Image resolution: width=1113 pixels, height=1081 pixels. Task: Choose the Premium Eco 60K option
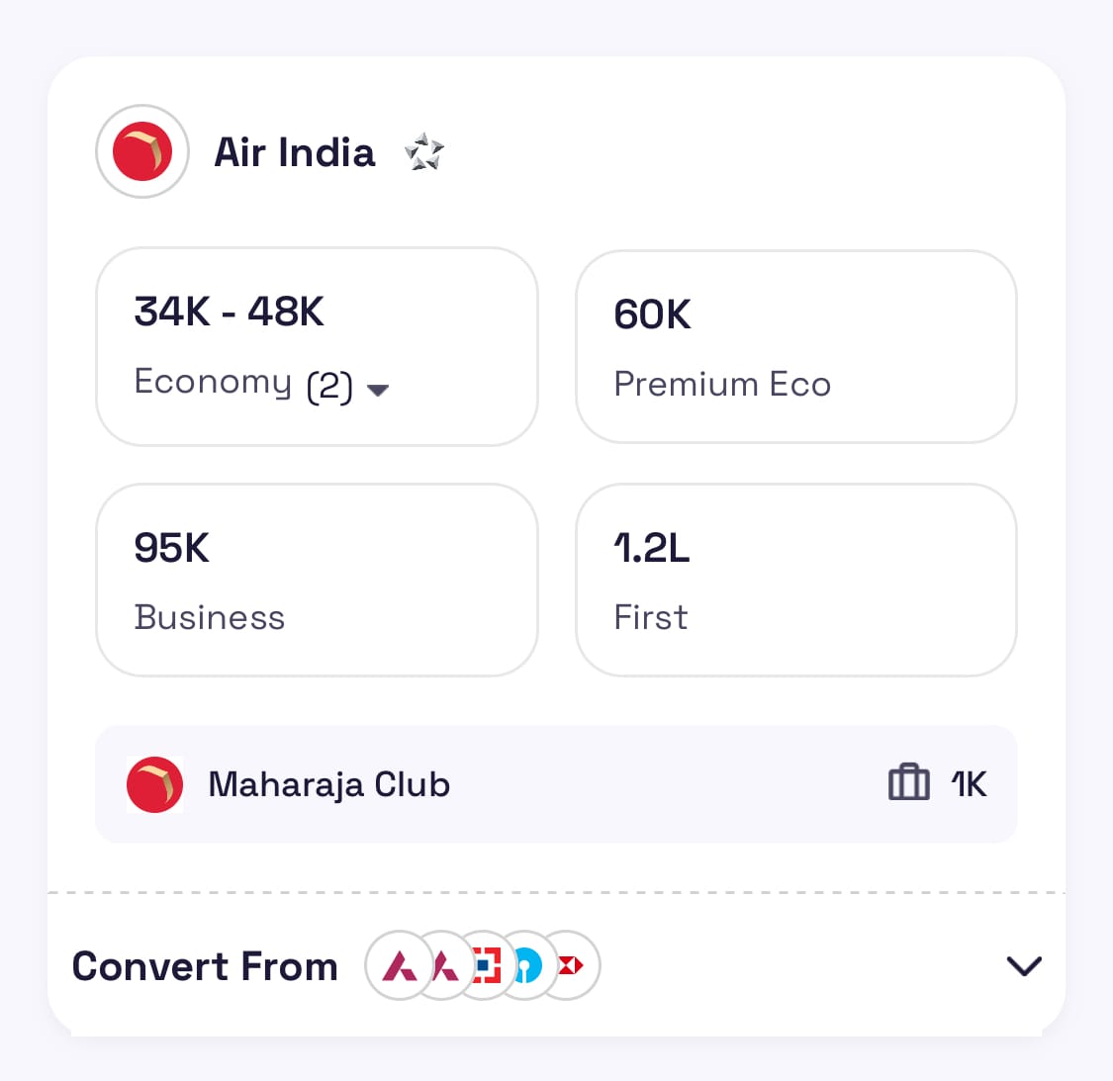coord(795,346)
